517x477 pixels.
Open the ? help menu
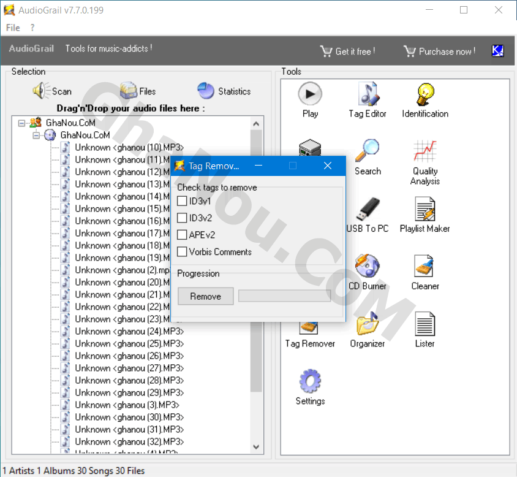(32, 28)
